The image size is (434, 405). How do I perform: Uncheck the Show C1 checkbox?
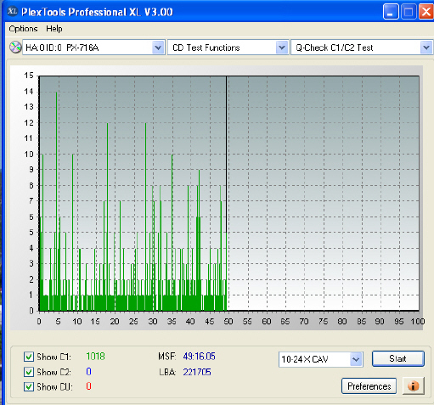[29, 357]
